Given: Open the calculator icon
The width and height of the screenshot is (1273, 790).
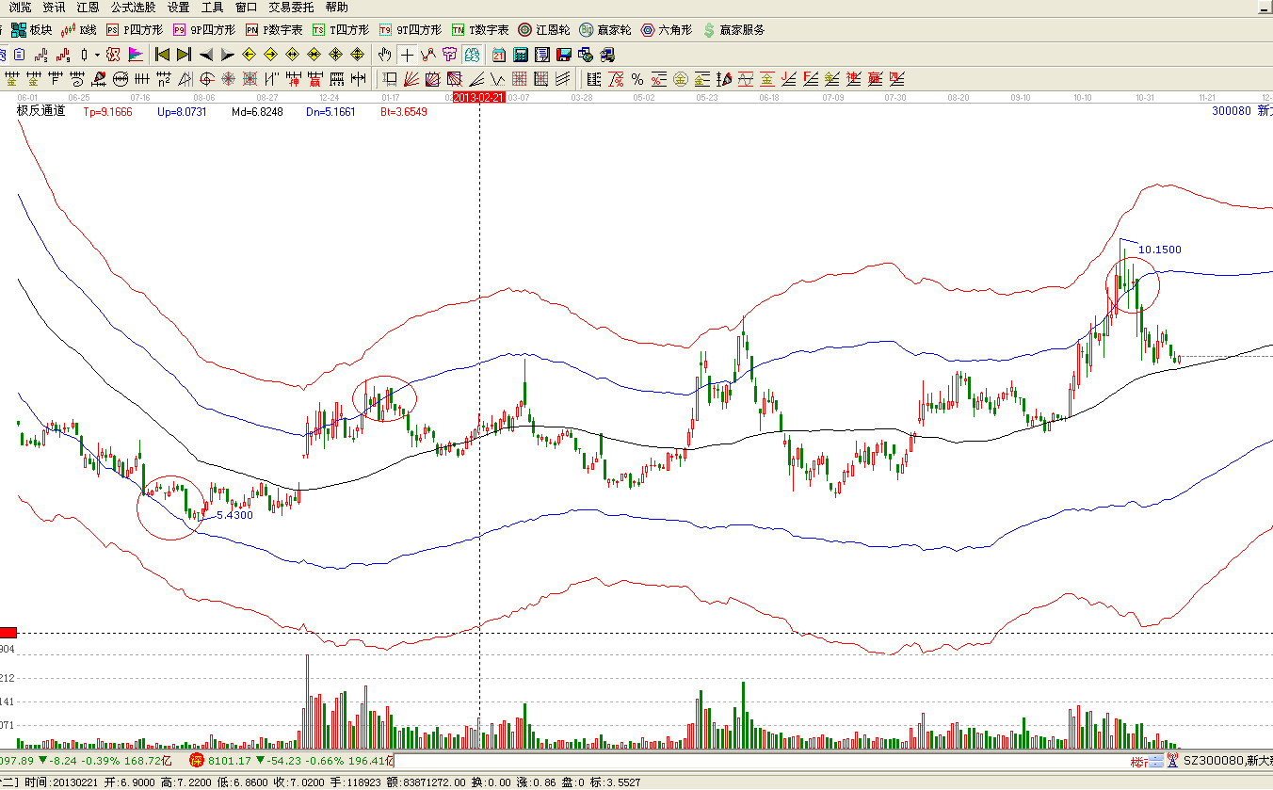Looking at the screenshot, I should (x=520, y=55).
